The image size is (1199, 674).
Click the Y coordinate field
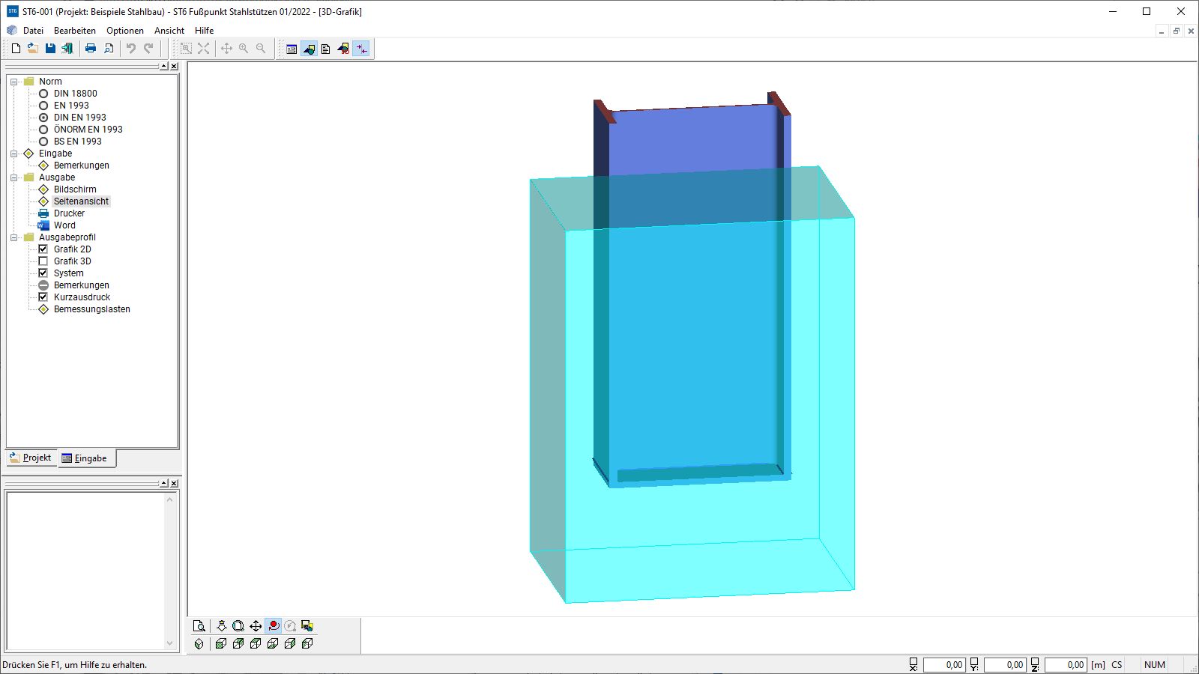(x=1005, y=665)
